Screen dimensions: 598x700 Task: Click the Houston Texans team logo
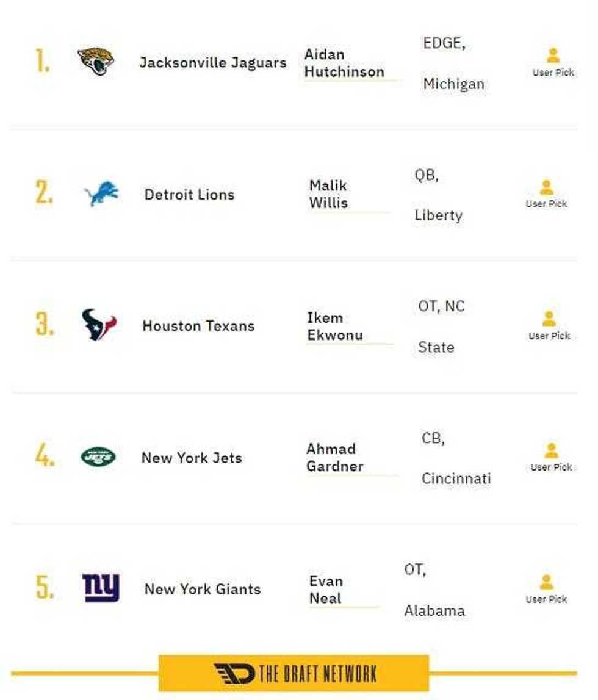click(x=96, y=325)
